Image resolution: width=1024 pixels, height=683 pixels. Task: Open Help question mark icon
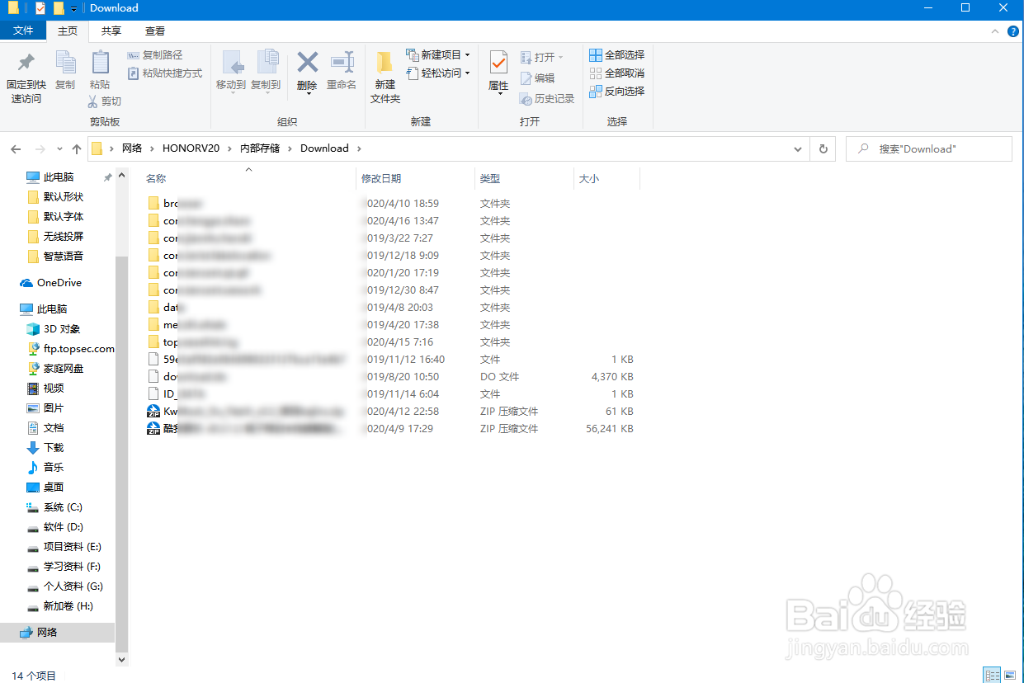click(x=1013, y=31)
